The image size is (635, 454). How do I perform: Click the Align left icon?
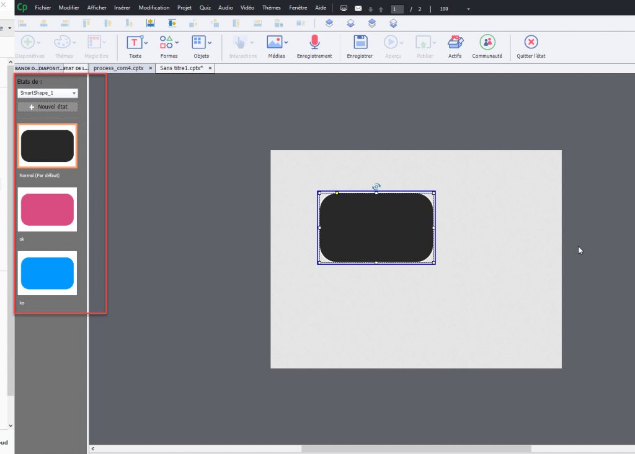click(x=23, y=24)
